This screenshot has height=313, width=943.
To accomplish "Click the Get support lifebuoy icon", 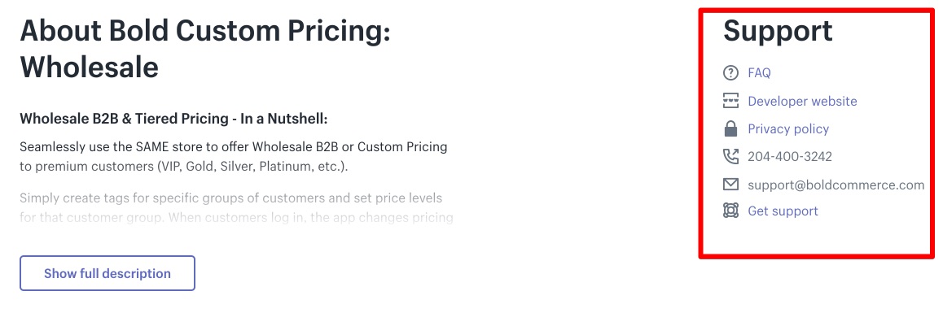I will 730,211.
